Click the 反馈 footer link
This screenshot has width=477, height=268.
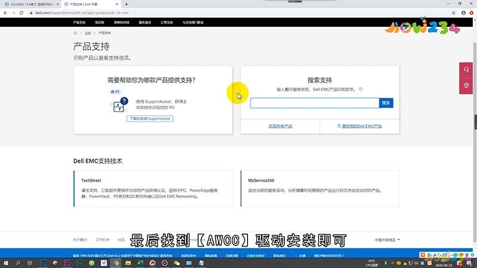tap(302, 256)
